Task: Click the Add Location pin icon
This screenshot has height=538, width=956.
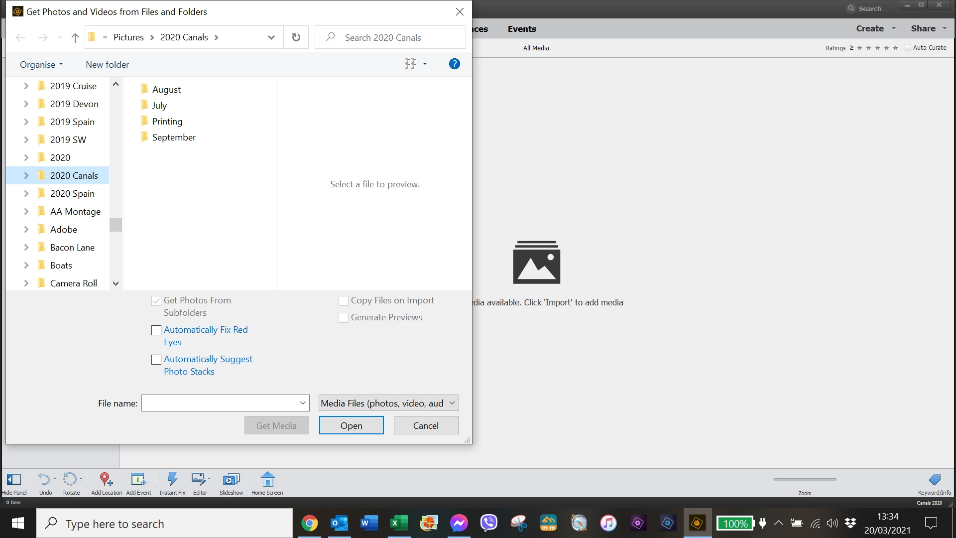Action: tap(105, 479)
